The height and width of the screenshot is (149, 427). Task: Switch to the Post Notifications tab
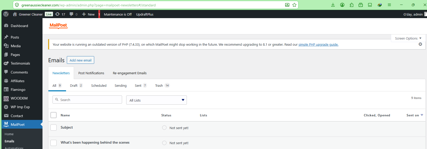coord(91,73)
